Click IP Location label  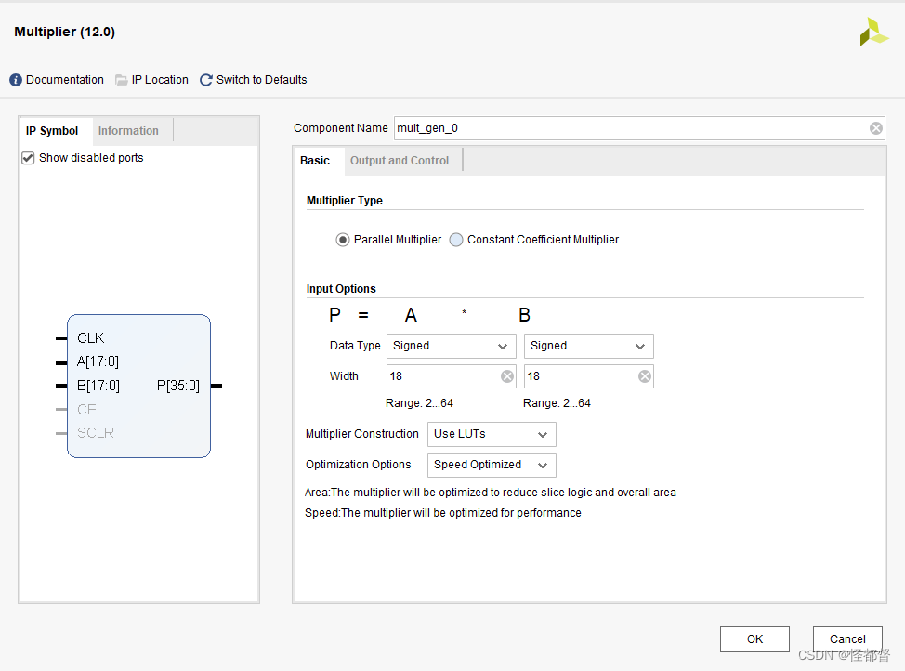pyautogui.click(x=160, y=80)
